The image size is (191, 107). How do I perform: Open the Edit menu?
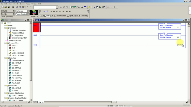click(x=6, y=4)
